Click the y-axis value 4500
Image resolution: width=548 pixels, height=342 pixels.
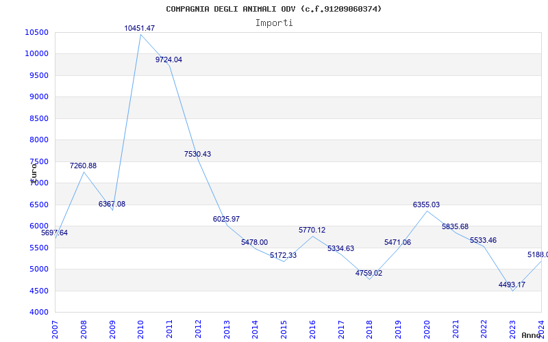pyautogui.click(x=38, y=291)
